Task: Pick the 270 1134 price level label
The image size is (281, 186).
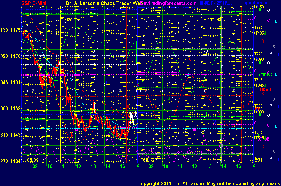Action: [x=11, y=161]
